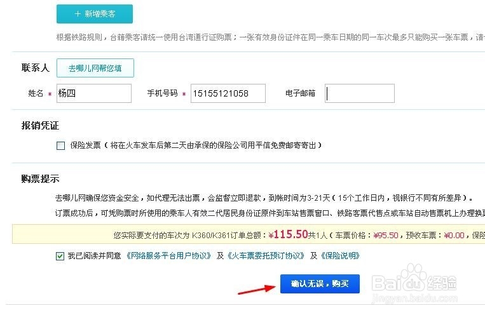Click the red arrow annotation
The width and height of the screenshot is (485, 315).
point(256,290)
